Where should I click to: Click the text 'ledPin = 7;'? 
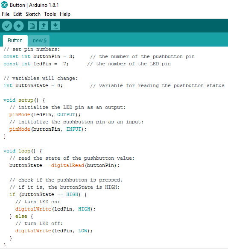(51, 64)
